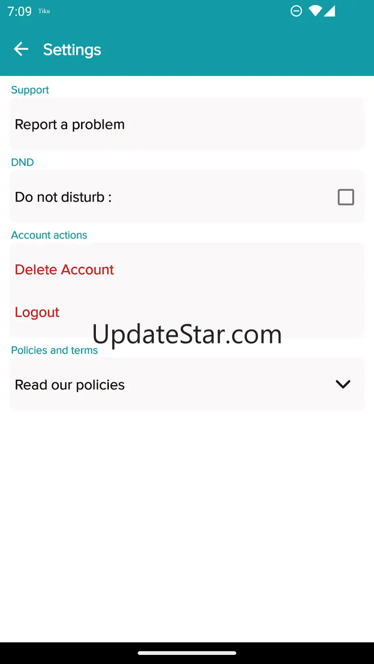Log out using the Logout option
The image size is (374, 664).
click(x=37, y=312)
